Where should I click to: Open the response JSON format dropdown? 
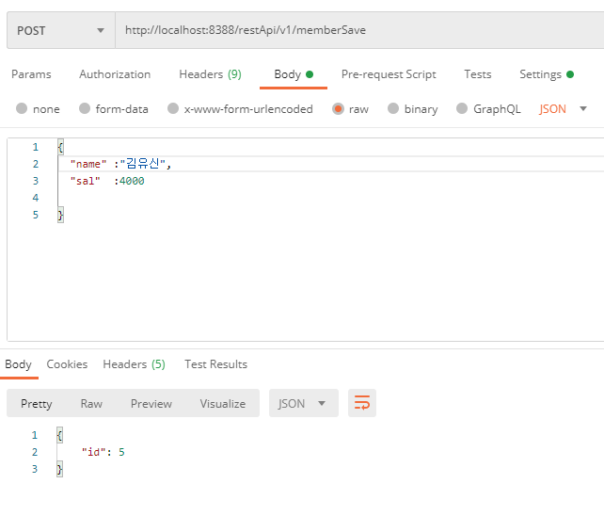click(x=304, y=403)
